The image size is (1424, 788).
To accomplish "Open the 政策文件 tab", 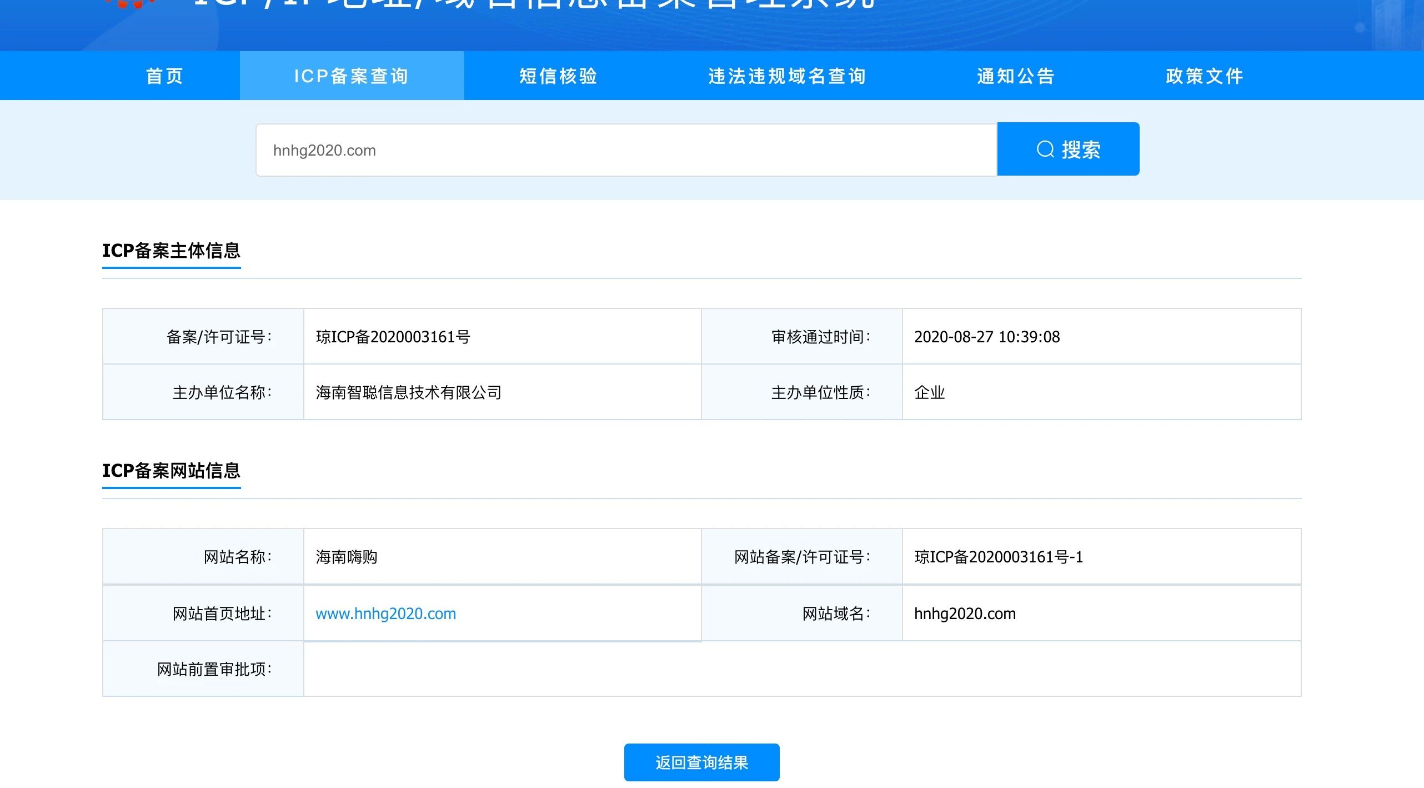I will [x=1205, y=76].
